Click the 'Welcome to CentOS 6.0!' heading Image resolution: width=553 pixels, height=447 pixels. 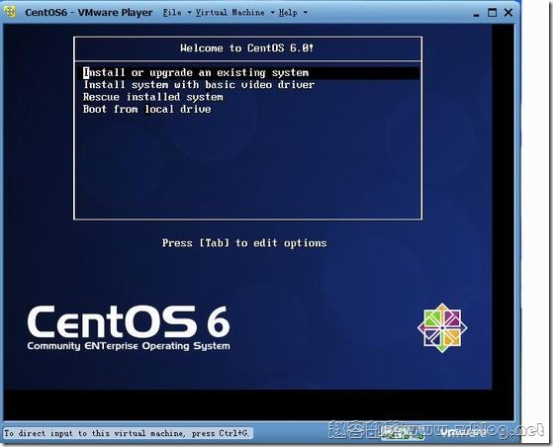click(247, 47)
